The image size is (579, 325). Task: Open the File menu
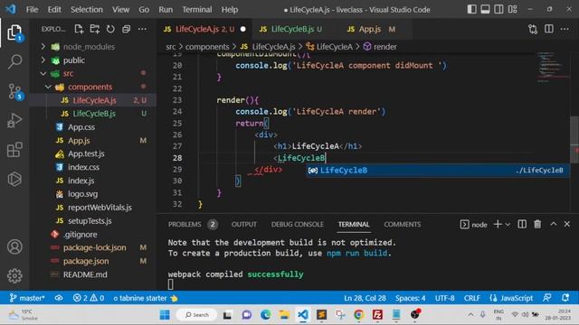32,10
